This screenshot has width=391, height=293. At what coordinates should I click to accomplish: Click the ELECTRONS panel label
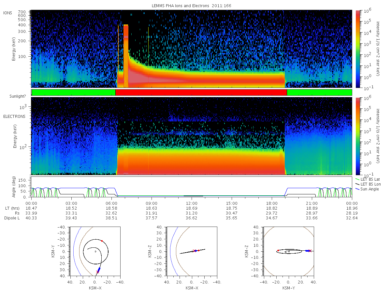[14, 116]
